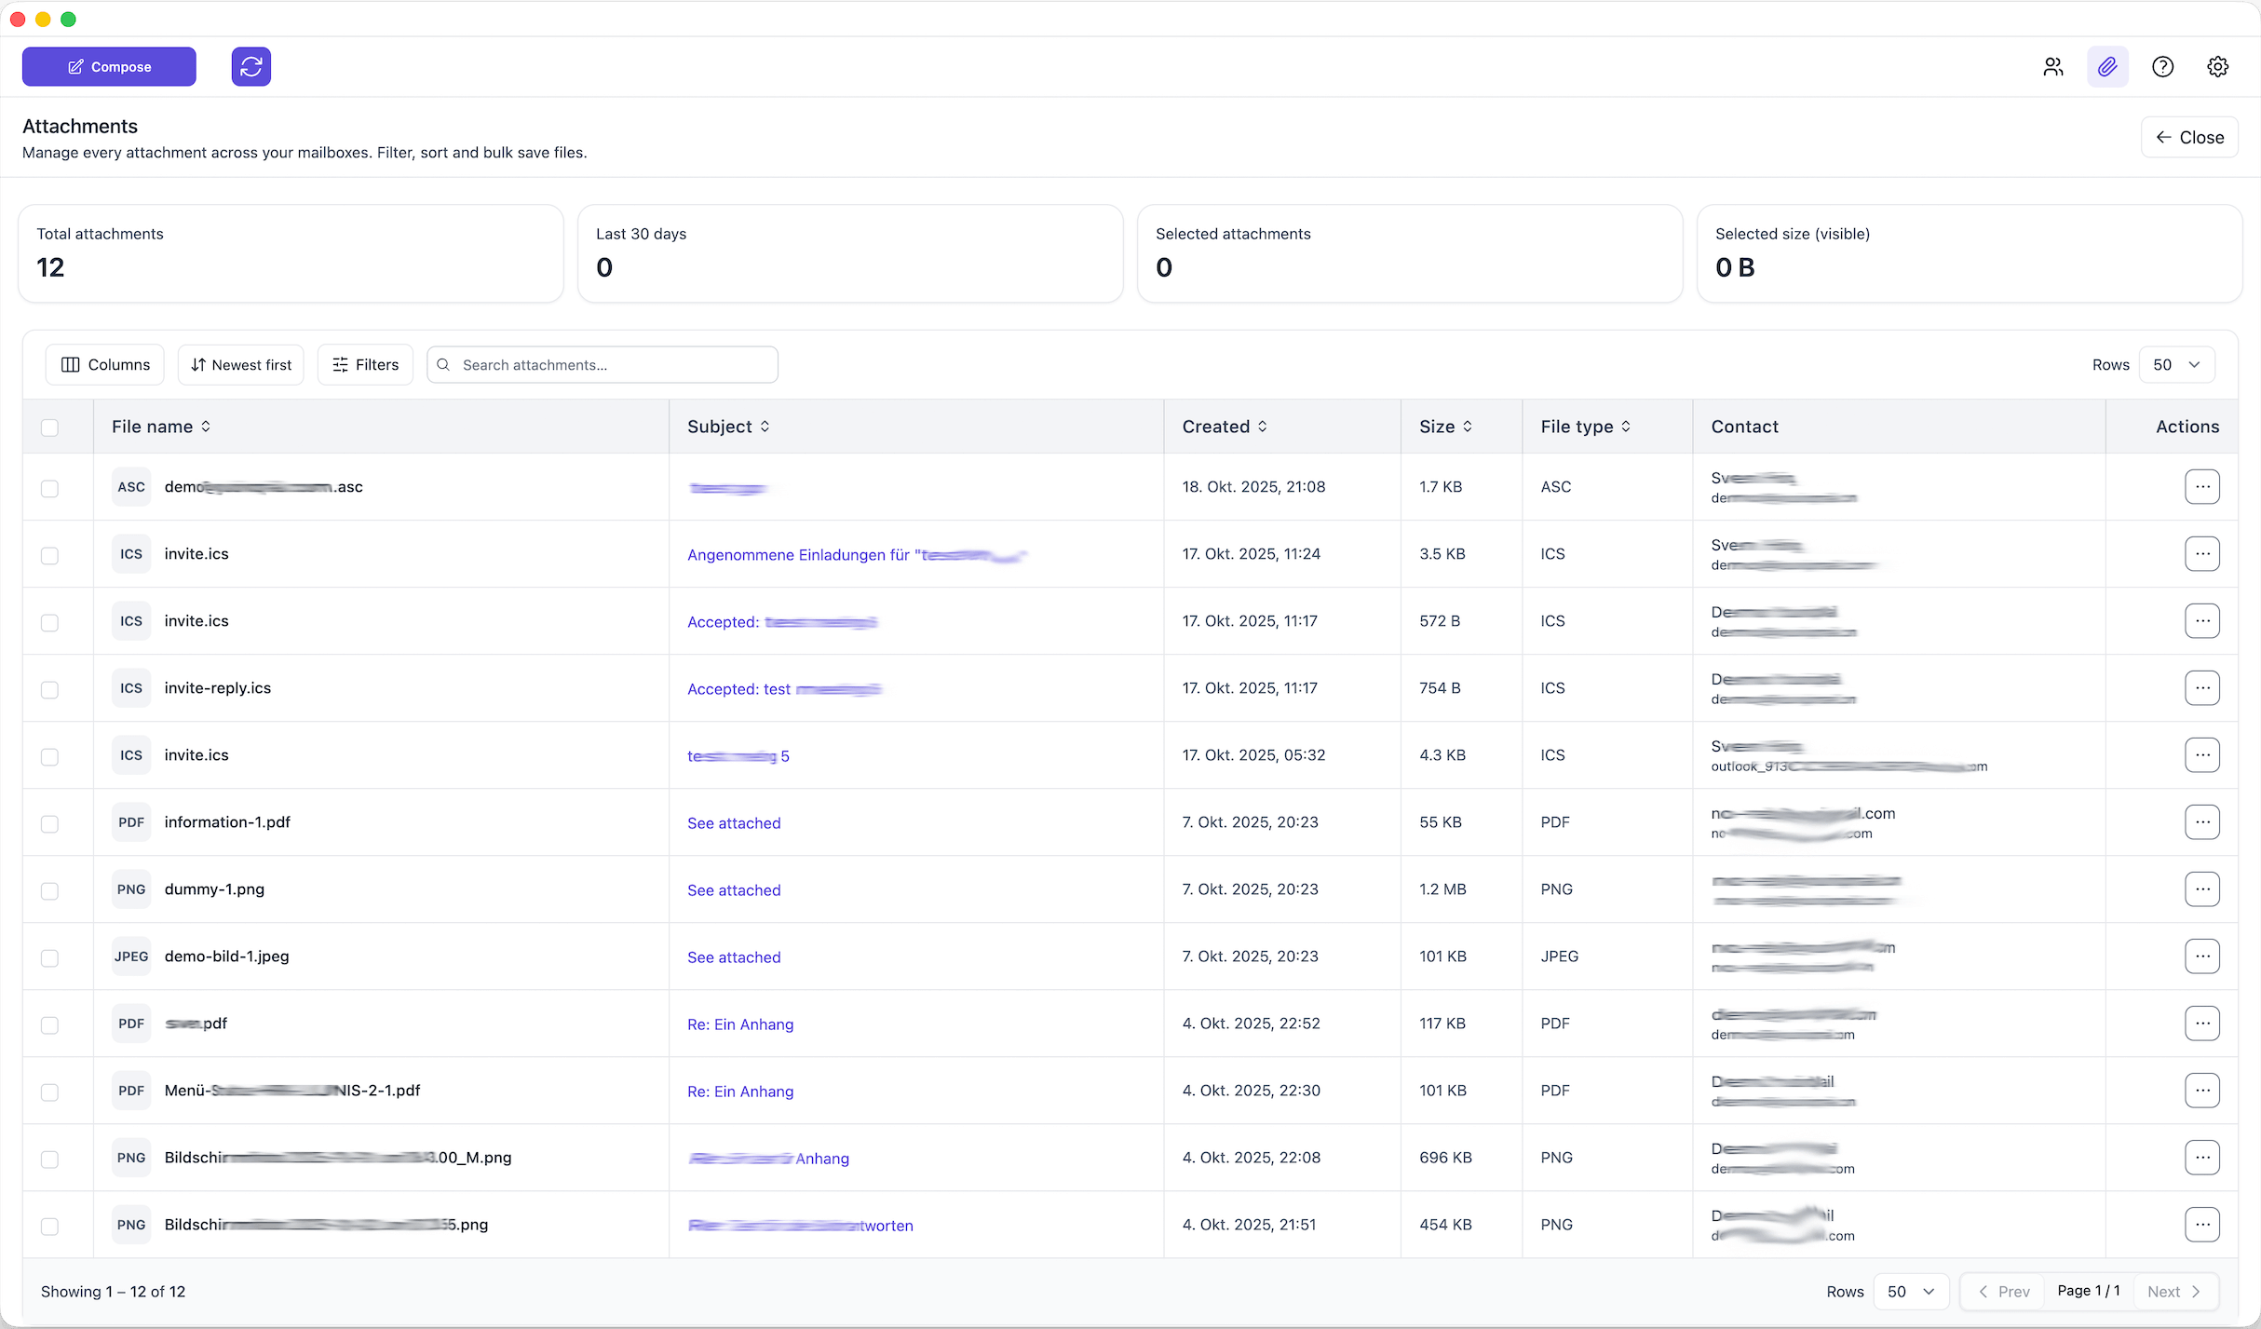Expand the bottom Rows 50 selector
The image size is (2261, 1329).
(1910, 1292)
